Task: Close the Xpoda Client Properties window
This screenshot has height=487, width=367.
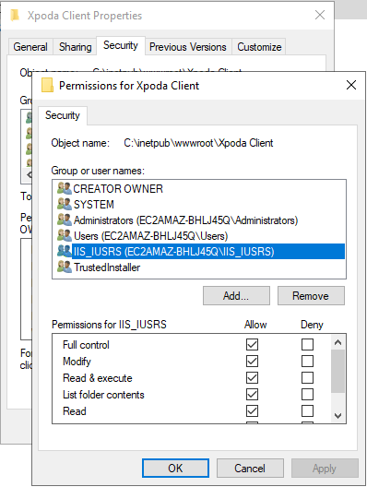Action: 320,15
